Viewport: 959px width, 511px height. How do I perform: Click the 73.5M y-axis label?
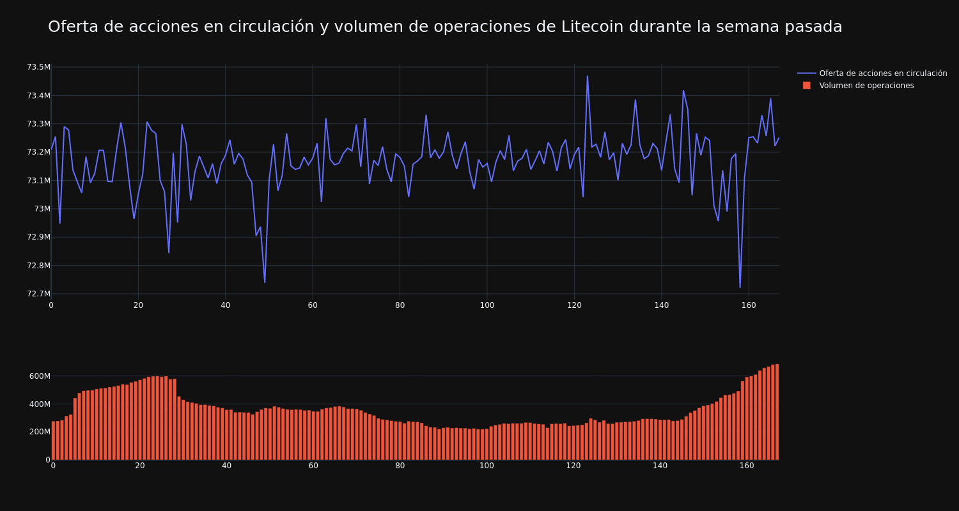[x=38, y=67]
